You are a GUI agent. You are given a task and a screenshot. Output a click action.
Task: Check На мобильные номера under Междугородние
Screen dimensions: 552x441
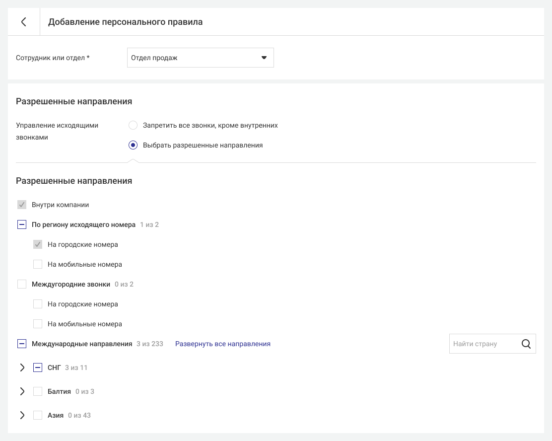[x=38, y=324]
